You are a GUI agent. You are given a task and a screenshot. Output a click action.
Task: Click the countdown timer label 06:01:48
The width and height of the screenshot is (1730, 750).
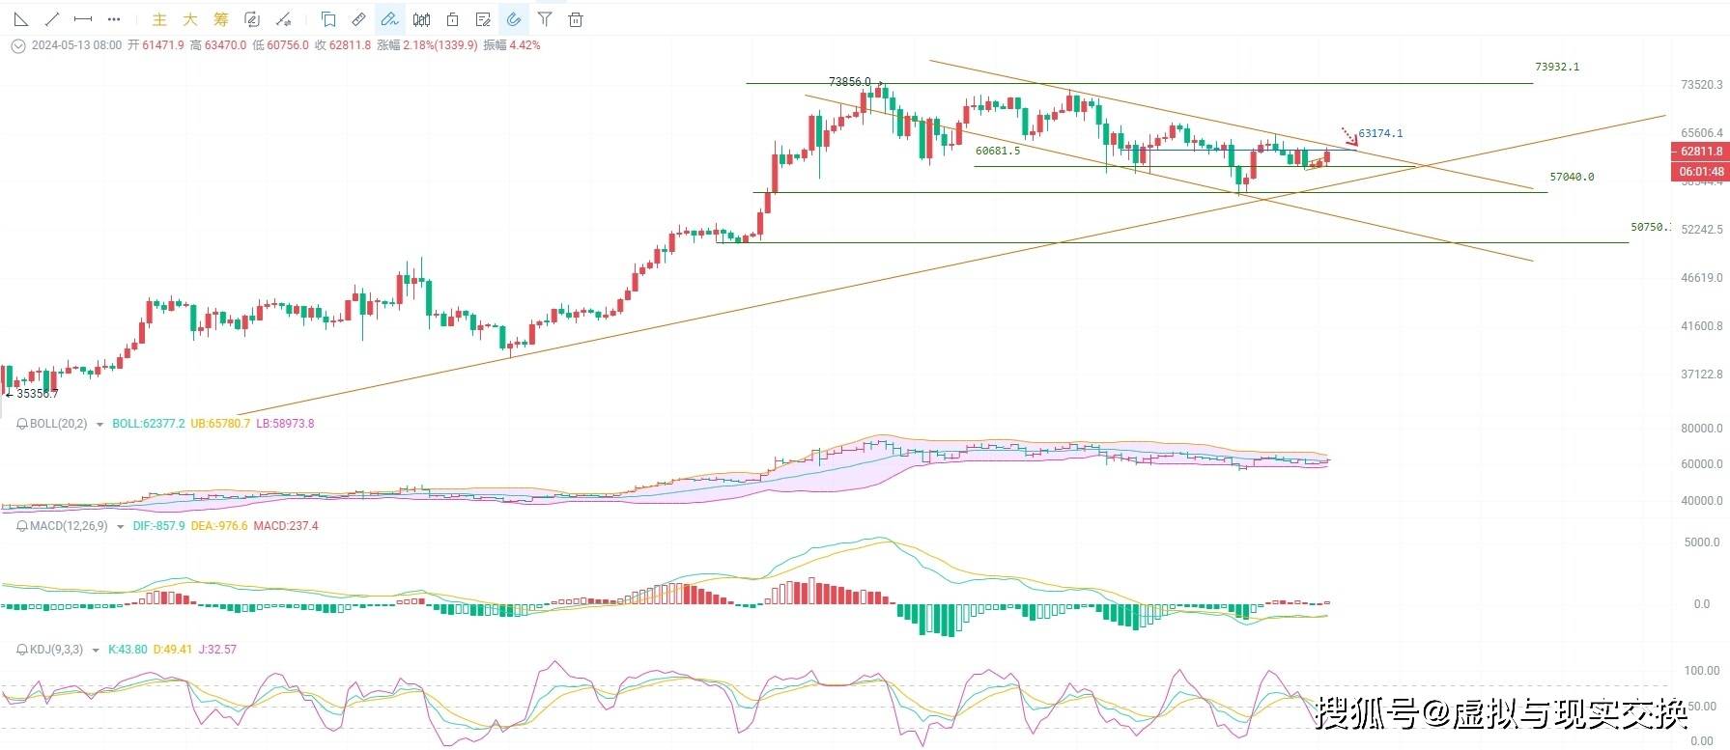tap(1700, 172)
